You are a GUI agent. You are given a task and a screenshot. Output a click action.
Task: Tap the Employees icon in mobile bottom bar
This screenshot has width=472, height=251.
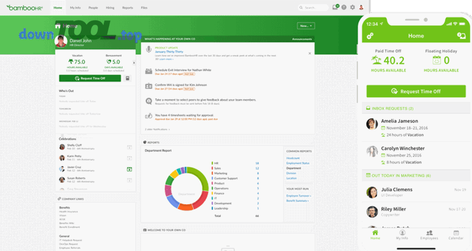point(429,234)
